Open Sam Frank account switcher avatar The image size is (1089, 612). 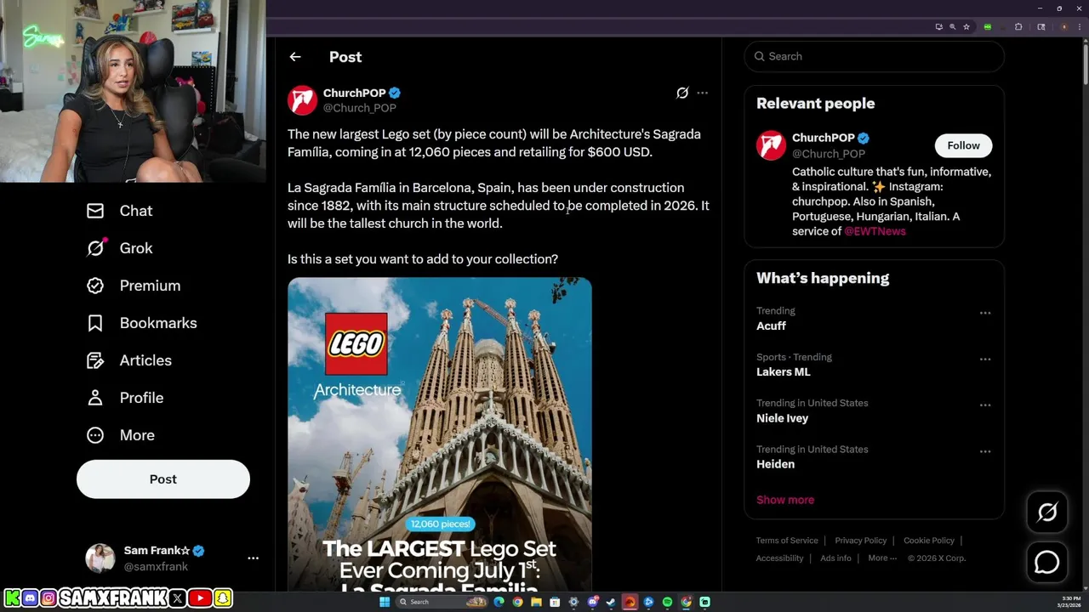coord(100,558)
